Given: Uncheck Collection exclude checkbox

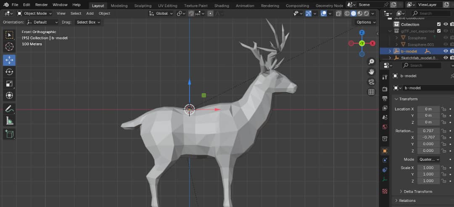Looking at the screenshot, I should (438, 24).
